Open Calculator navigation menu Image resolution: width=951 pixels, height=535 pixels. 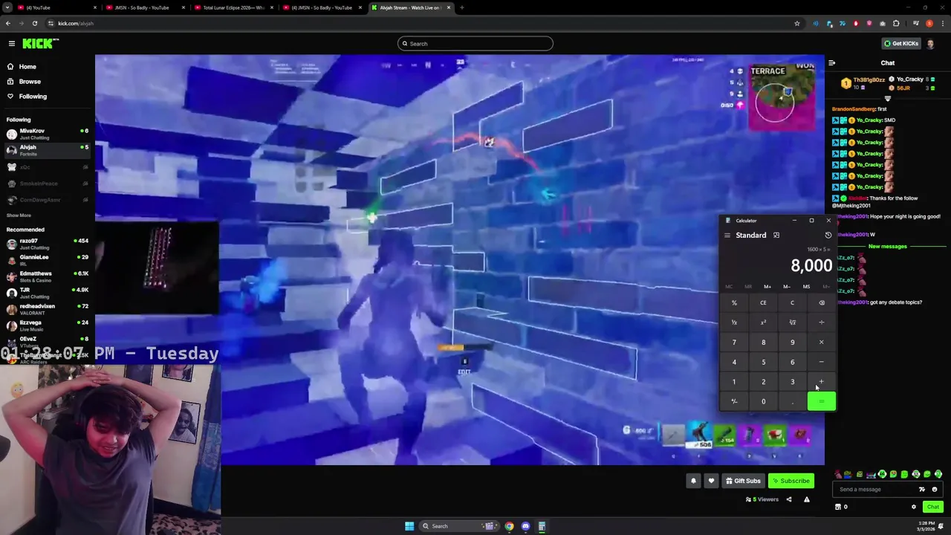(x=727, y=236)
